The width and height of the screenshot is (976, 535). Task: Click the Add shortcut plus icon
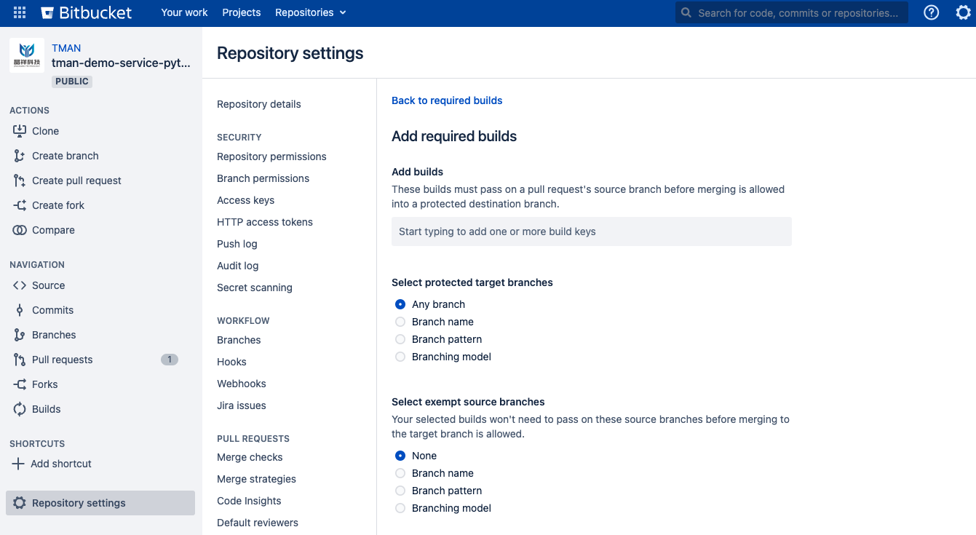[x=18, y=464]
